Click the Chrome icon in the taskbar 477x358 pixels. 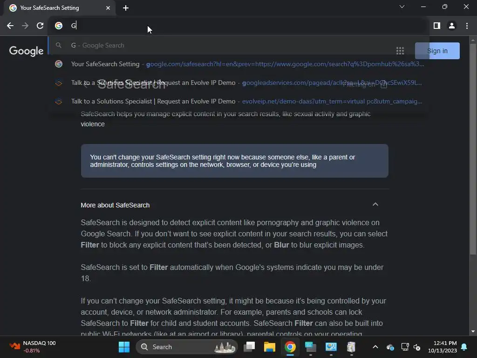tap(290, 347)
